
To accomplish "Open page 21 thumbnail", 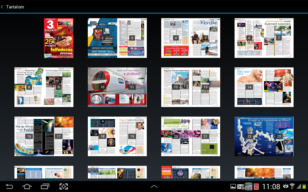I will click(206, 136).
